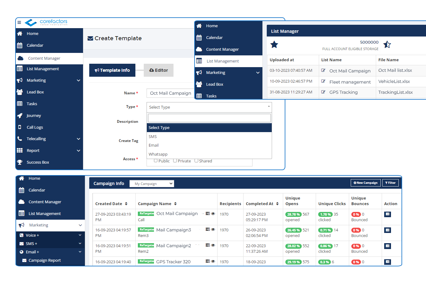Open the eye preview icon for Oct Mail Campaign row

click(x=214, y=213)
